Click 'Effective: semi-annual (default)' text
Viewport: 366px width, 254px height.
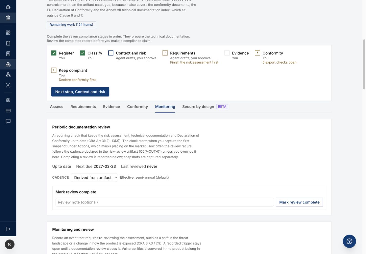pos(144,178)
